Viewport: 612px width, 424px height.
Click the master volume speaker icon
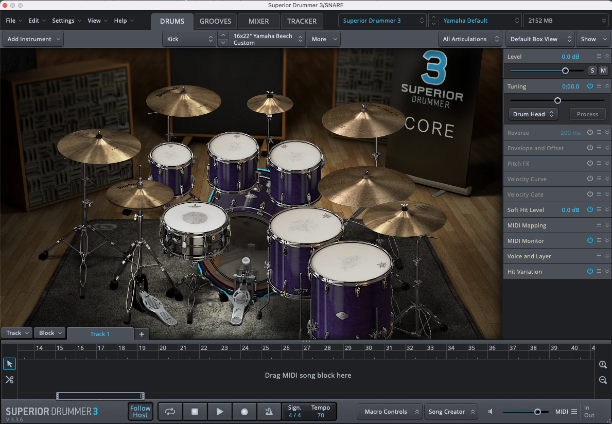(491, 412)
